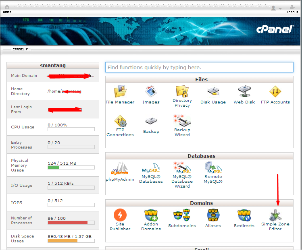This screenshot has width=302, height=250.
Task: Click the Home Directory row label
Action: click(x=20, y=91)
